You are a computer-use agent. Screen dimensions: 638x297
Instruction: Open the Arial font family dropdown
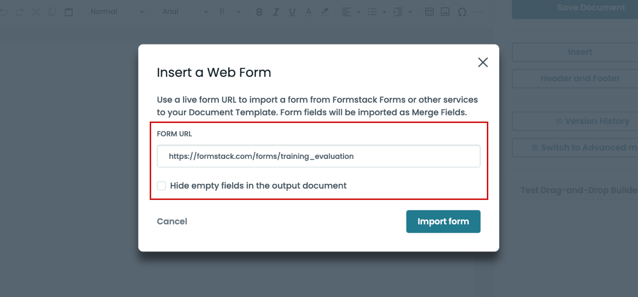(x=185, y=12)
